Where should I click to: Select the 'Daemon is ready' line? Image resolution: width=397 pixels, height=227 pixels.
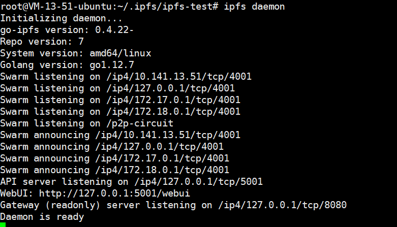point(42,217)
